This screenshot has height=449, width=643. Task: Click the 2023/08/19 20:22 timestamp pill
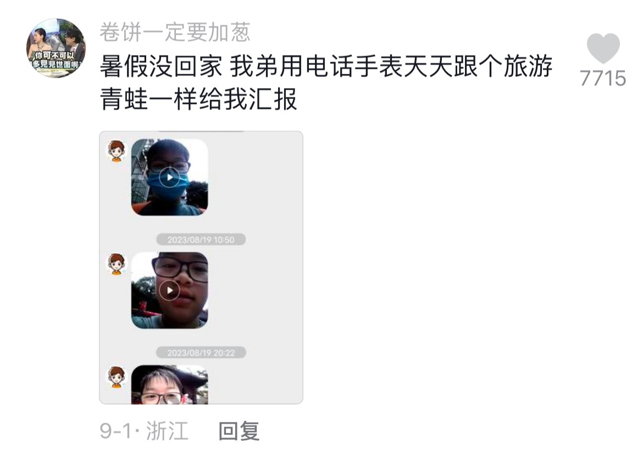[x=201, y=353]
